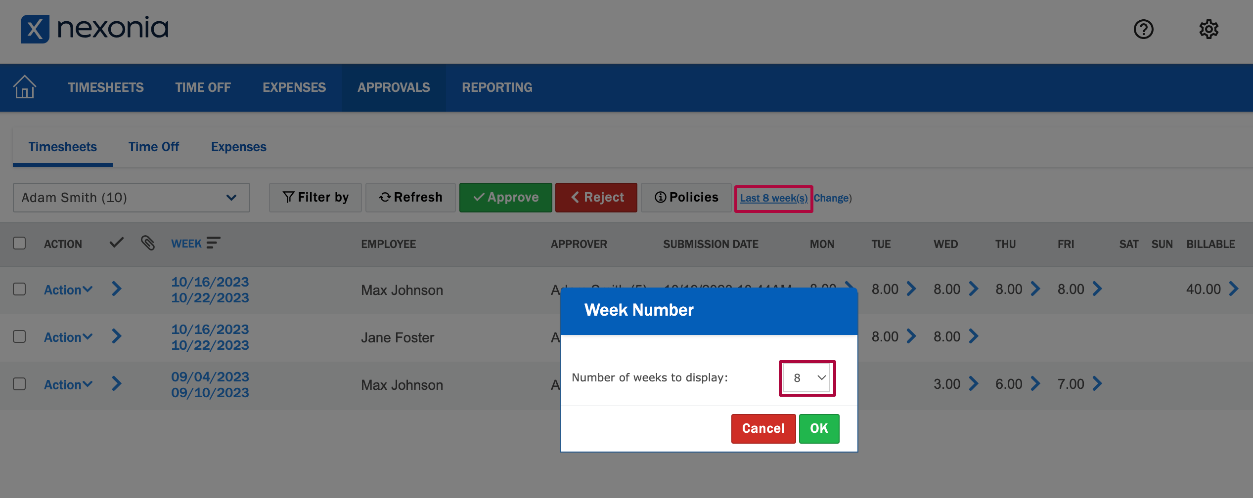The width and height of the screenshot is (1253, 498).
Task: Click the SUBMISSION DATE column header
Action: tap(711, 244)
